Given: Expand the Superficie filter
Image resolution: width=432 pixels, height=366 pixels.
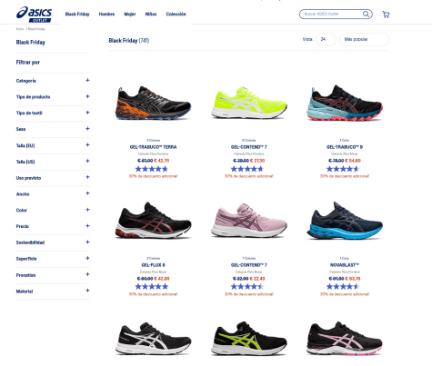Looking at the screenshot, I should (53, 259).
